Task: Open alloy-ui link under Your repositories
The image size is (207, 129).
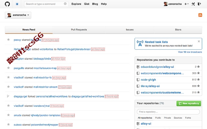Action: coord(146,124)
